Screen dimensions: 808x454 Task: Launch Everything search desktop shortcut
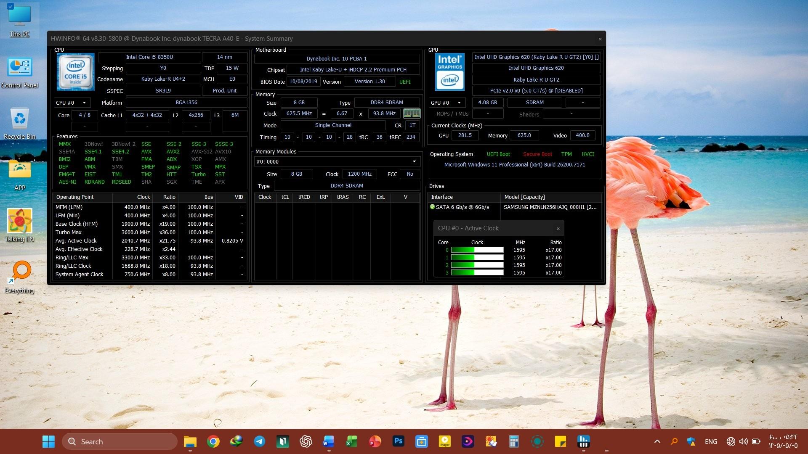point(19,277)
